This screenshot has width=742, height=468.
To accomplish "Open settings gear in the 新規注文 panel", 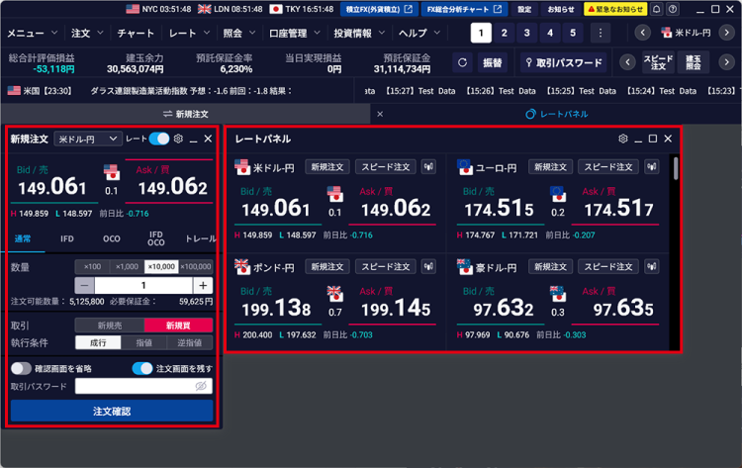I will [x=179, y=140].
